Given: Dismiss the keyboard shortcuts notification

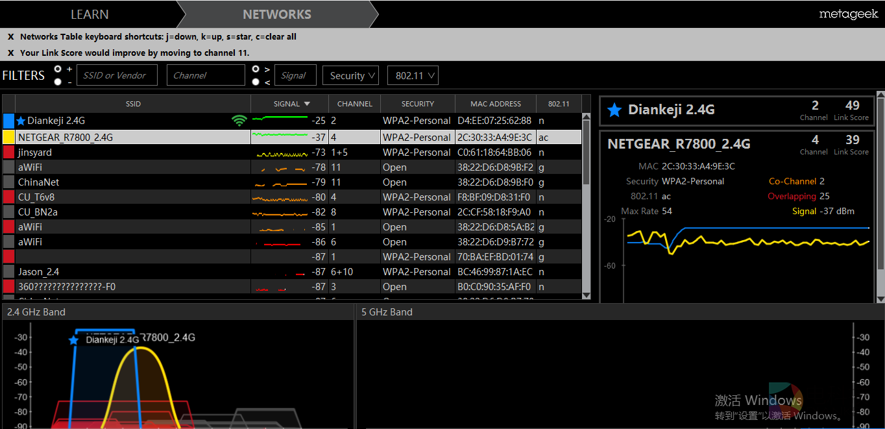Looking at the screenshot, I should 10,37.
